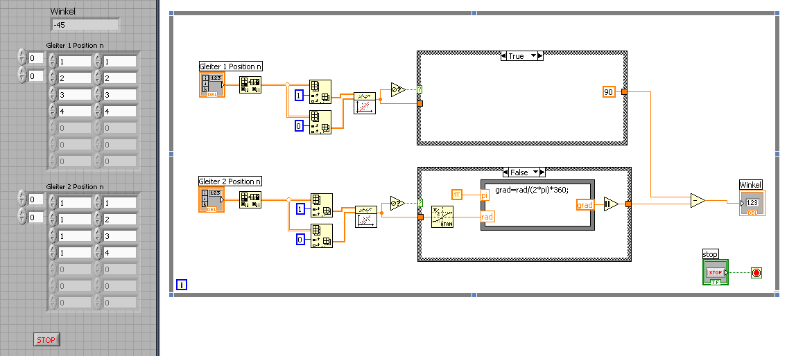Viewport: 787px width, 356px height.
Task: Select the Gleiter 2 Position n array terminal
Action: (x=211, y=199)
